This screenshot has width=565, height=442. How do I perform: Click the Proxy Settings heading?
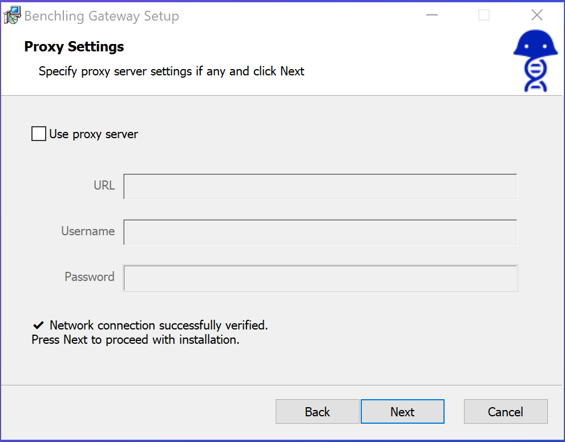pyautogui.click(x=74, y=47)
